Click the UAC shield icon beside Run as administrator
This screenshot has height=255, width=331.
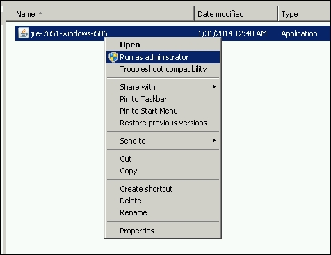113,57
